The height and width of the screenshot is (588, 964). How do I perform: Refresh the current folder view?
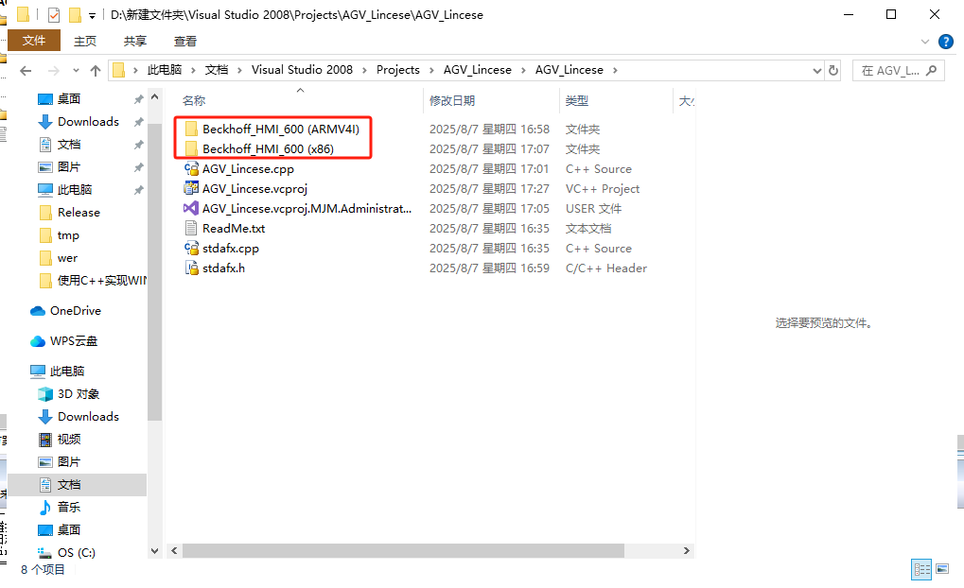[833, 71]
